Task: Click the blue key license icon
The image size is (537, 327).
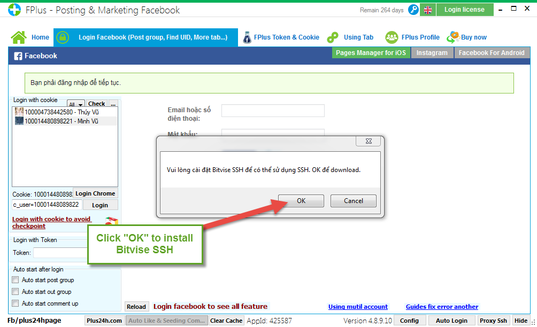Action: [413, 10]
